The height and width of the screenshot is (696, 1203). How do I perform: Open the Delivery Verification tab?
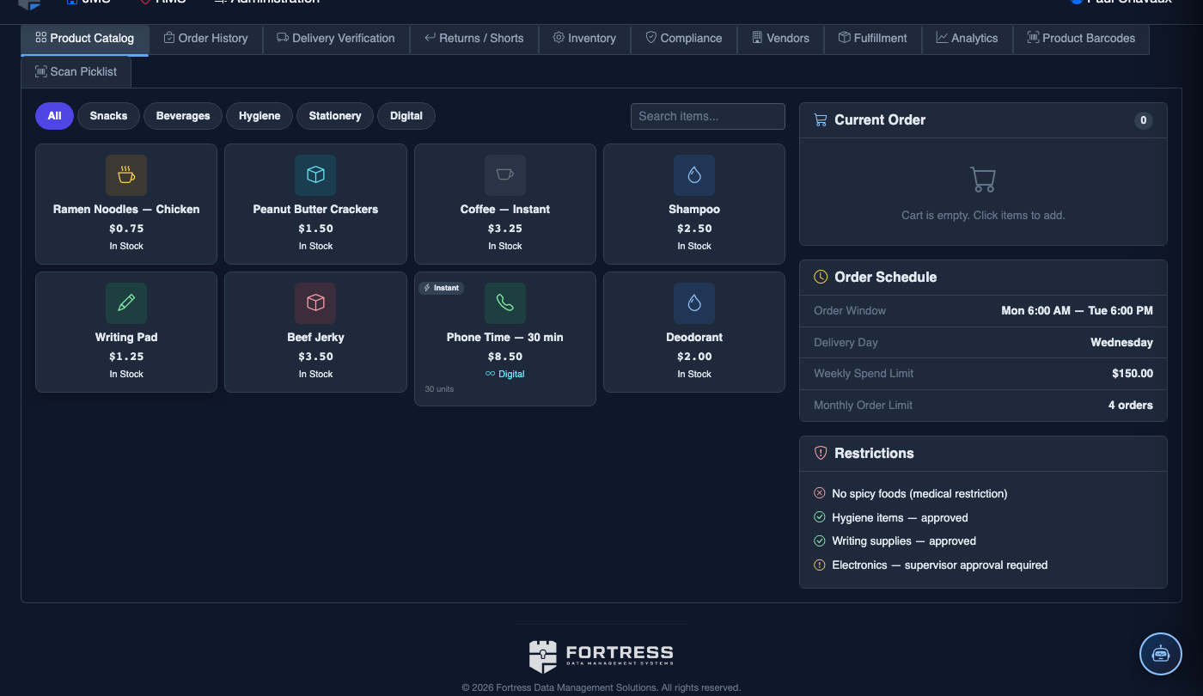click(x=336, y=39)
